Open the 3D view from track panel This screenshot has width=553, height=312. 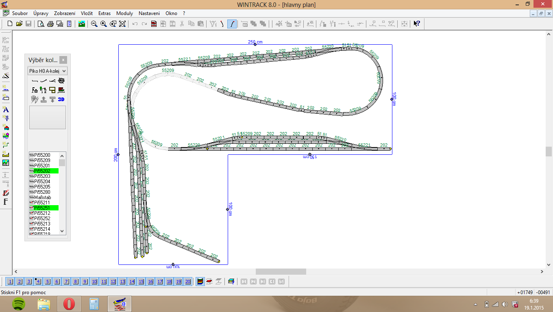click(x=61, y=100)
